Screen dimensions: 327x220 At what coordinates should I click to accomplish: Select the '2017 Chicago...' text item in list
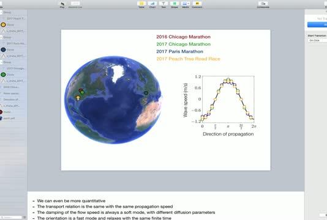[x=16, y=68]
